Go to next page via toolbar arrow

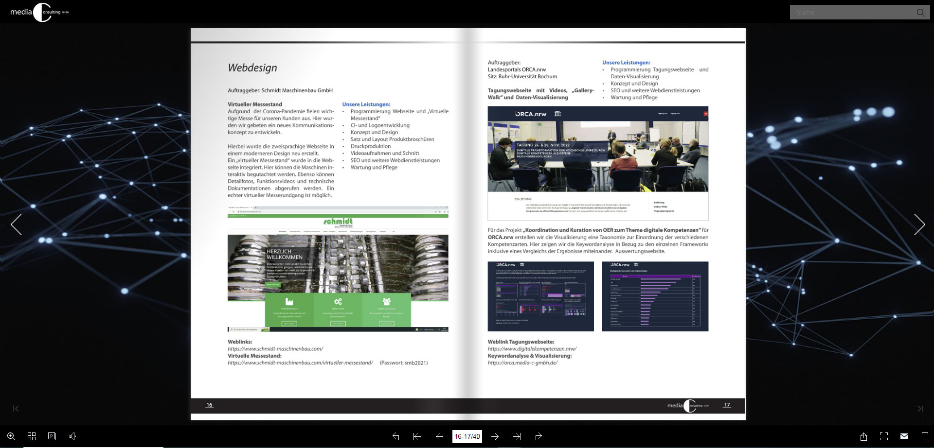[x=495, y=436]
